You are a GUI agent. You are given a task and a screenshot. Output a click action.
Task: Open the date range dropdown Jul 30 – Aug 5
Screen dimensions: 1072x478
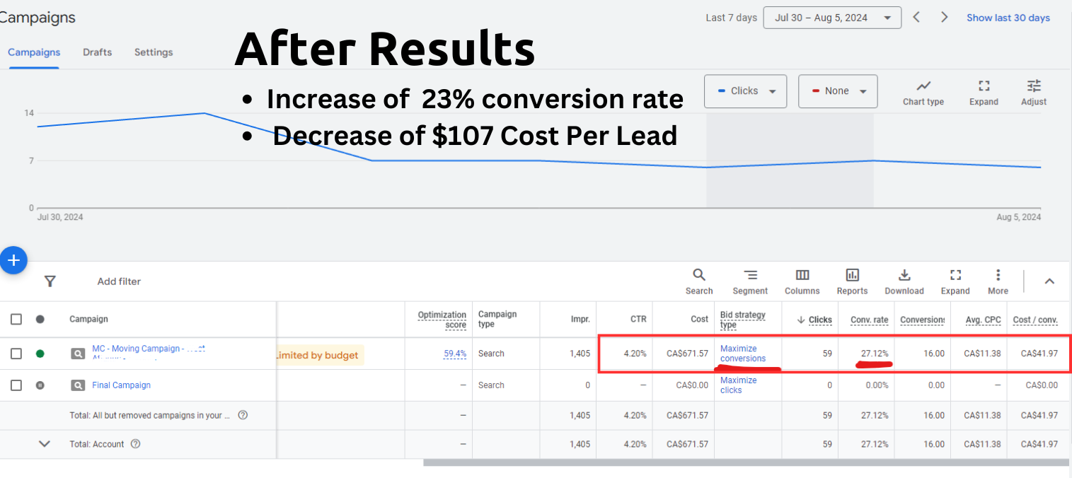(832, 18)
